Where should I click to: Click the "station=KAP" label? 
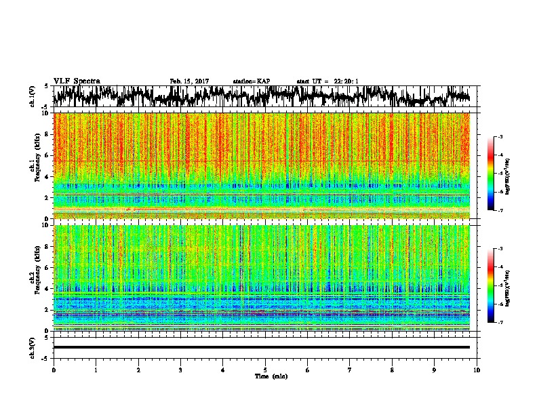252,81
